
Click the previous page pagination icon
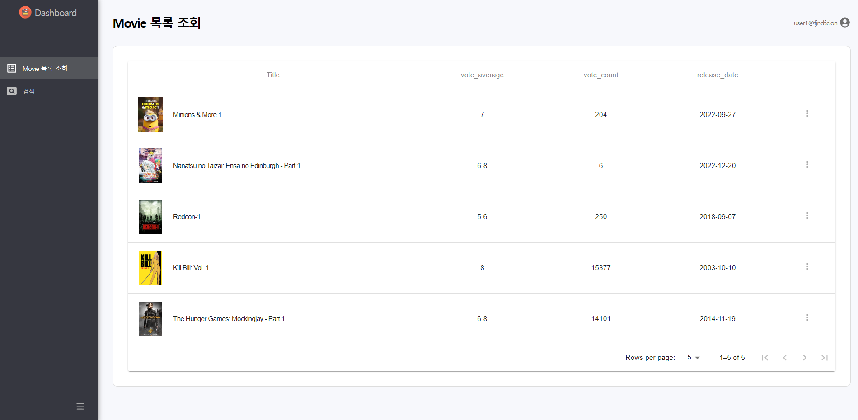(785, 357)
